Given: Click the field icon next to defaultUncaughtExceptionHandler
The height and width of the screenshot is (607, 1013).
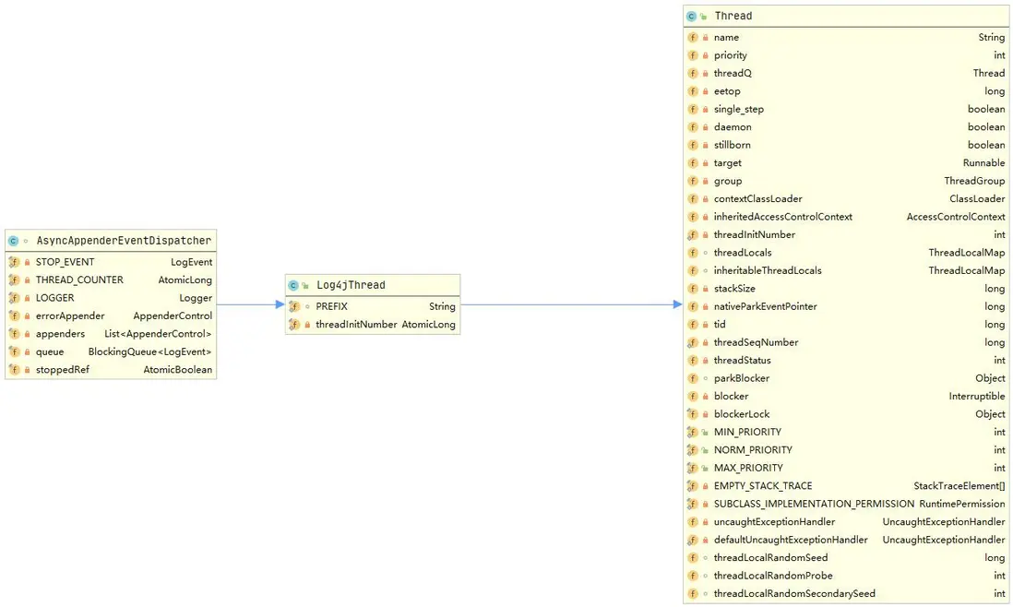Looking at the screenshot, I should pyautogui.click(x=693, y=540).
